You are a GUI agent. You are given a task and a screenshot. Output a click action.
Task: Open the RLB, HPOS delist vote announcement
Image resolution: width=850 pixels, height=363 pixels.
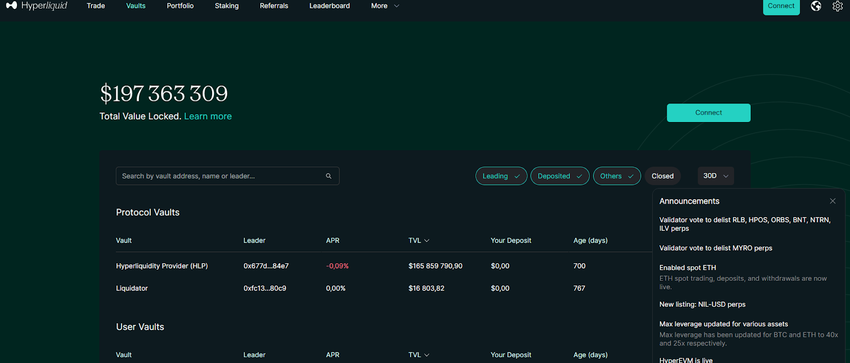[745, 224]
